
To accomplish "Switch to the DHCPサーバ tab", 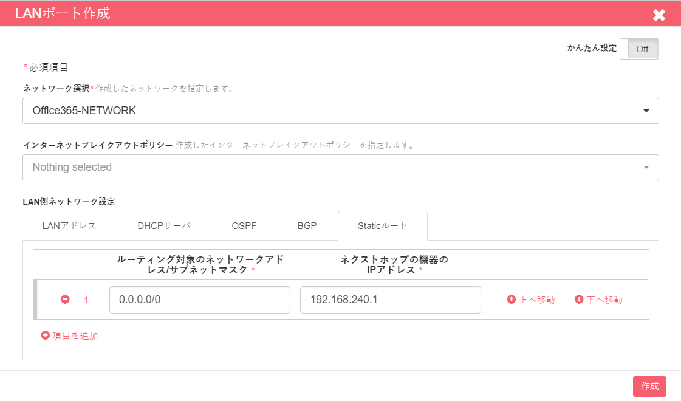I will click(x=164, y=225).
